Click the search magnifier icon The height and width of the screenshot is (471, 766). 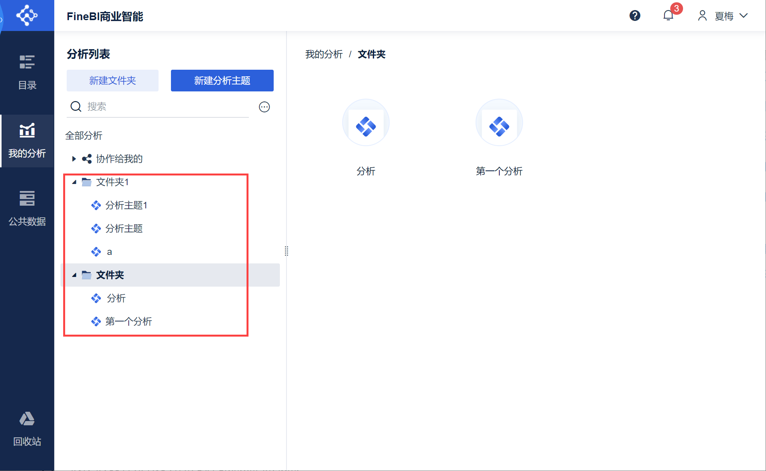point(76,107)
